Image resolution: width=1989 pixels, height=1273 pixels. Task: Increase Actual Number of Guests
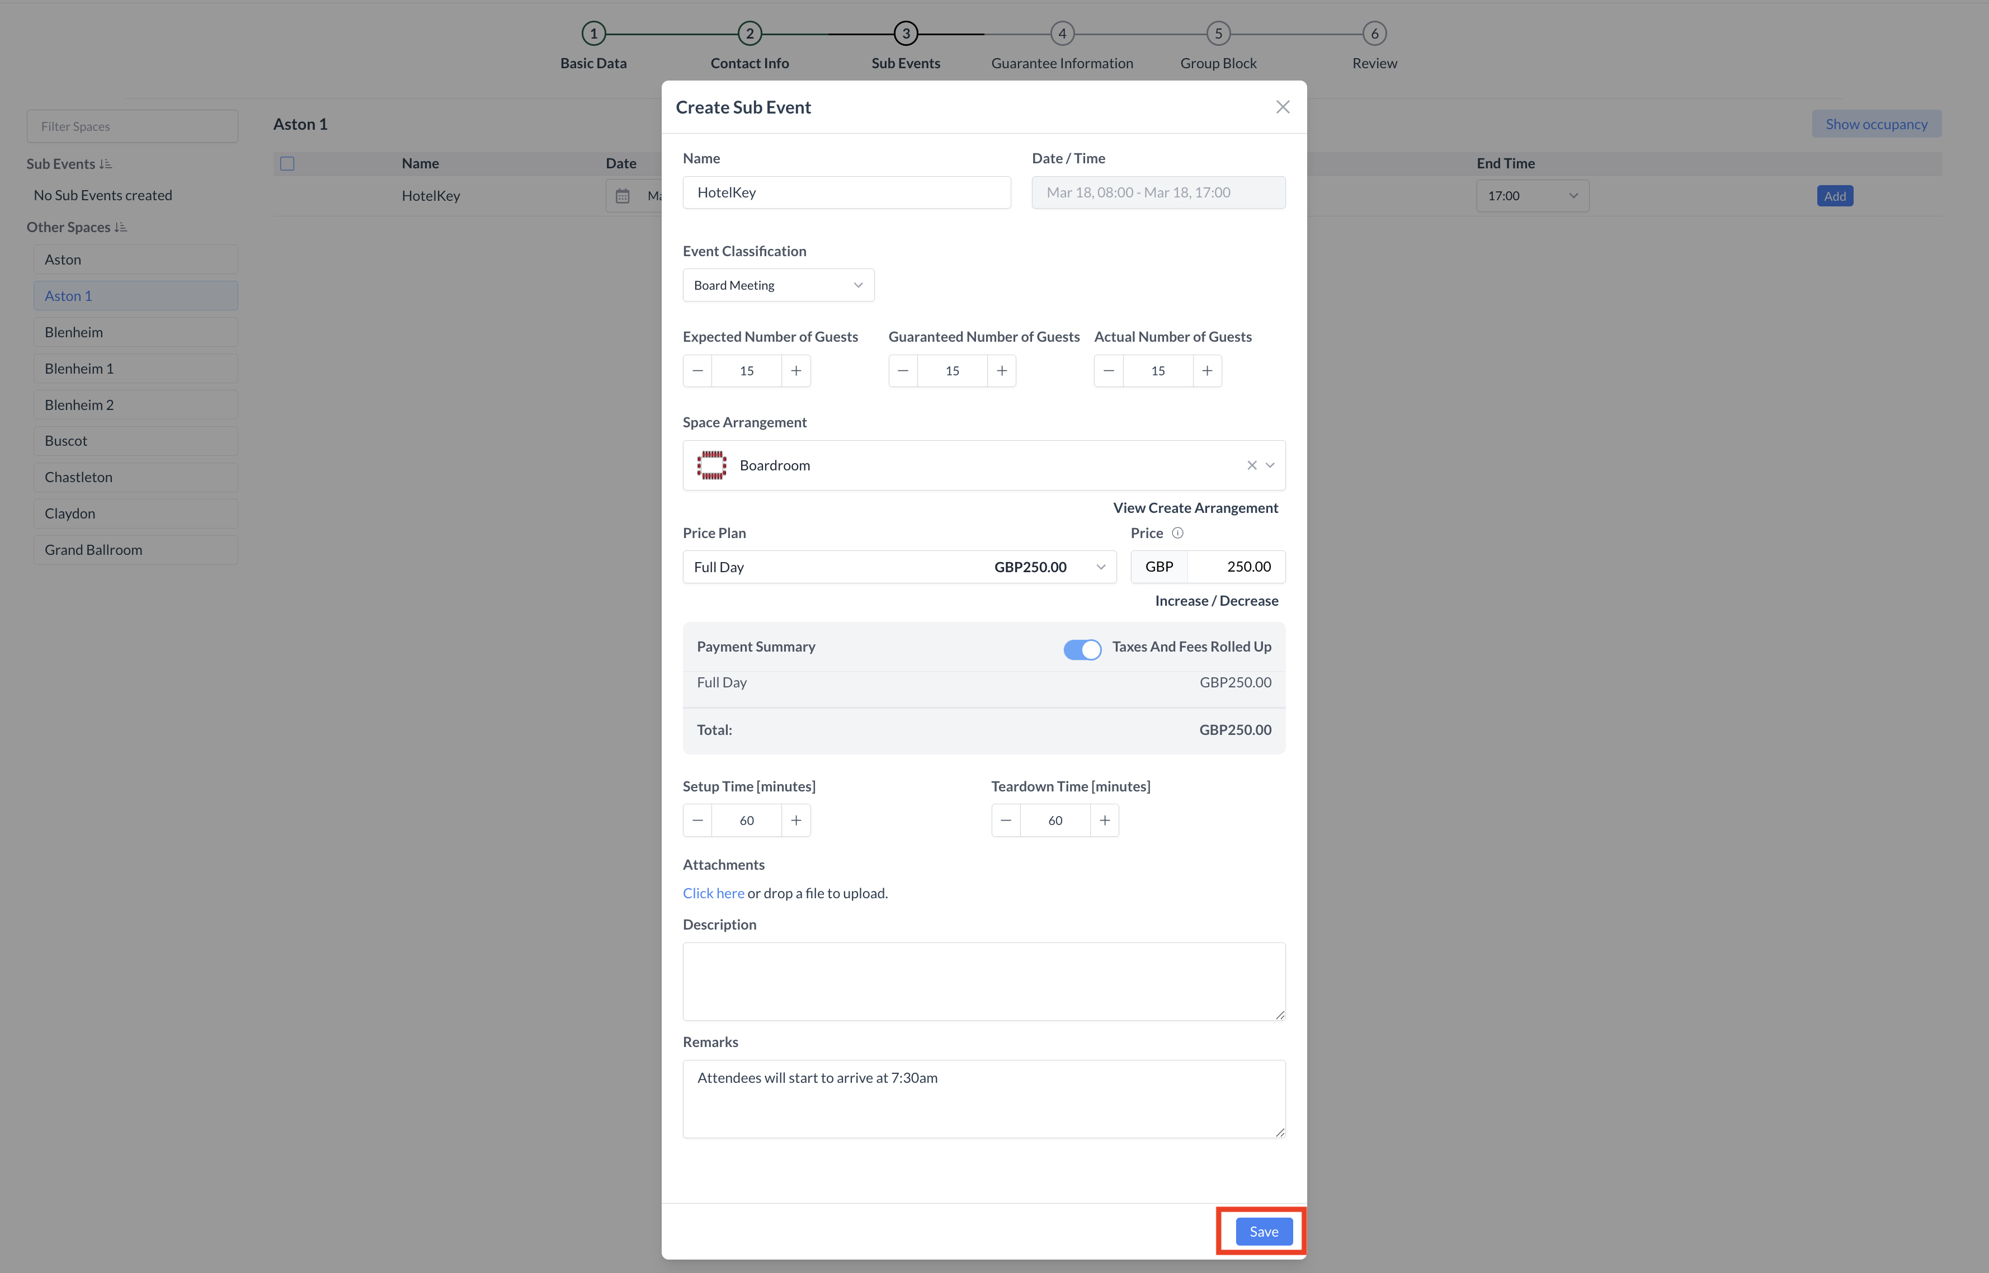point(1207,370)
